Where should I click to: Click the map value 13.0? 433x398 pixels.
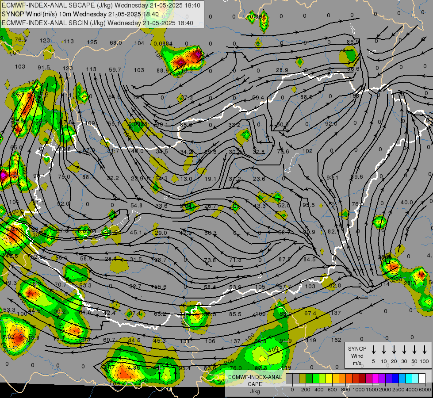click(x=186, y=179)
